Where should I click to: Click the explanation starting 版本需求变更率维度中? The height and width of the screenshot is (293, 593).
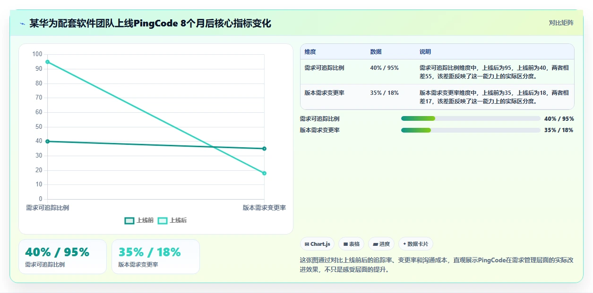494,97
